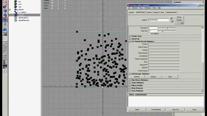Switch to the initialParticleSE tab
Viewport: 207px width, 116px height.
[x=171, y=12]
